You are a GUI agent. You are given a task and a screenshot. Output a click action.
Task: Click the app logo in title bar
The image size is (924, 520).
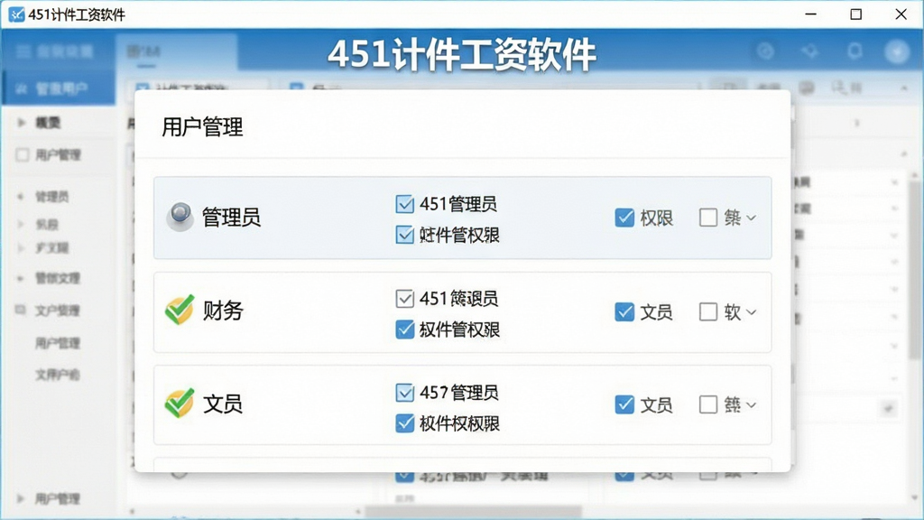[x=16, y=14]
